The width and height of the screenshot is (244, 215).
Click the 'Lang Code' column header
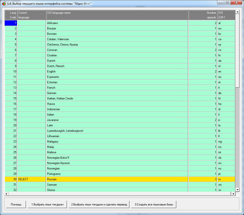11,15
